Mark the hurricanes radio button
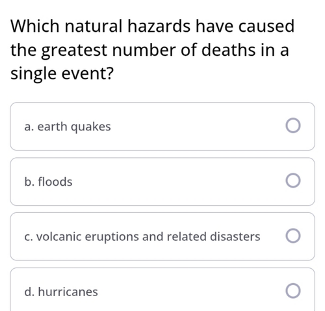 (x=293, y=291)
